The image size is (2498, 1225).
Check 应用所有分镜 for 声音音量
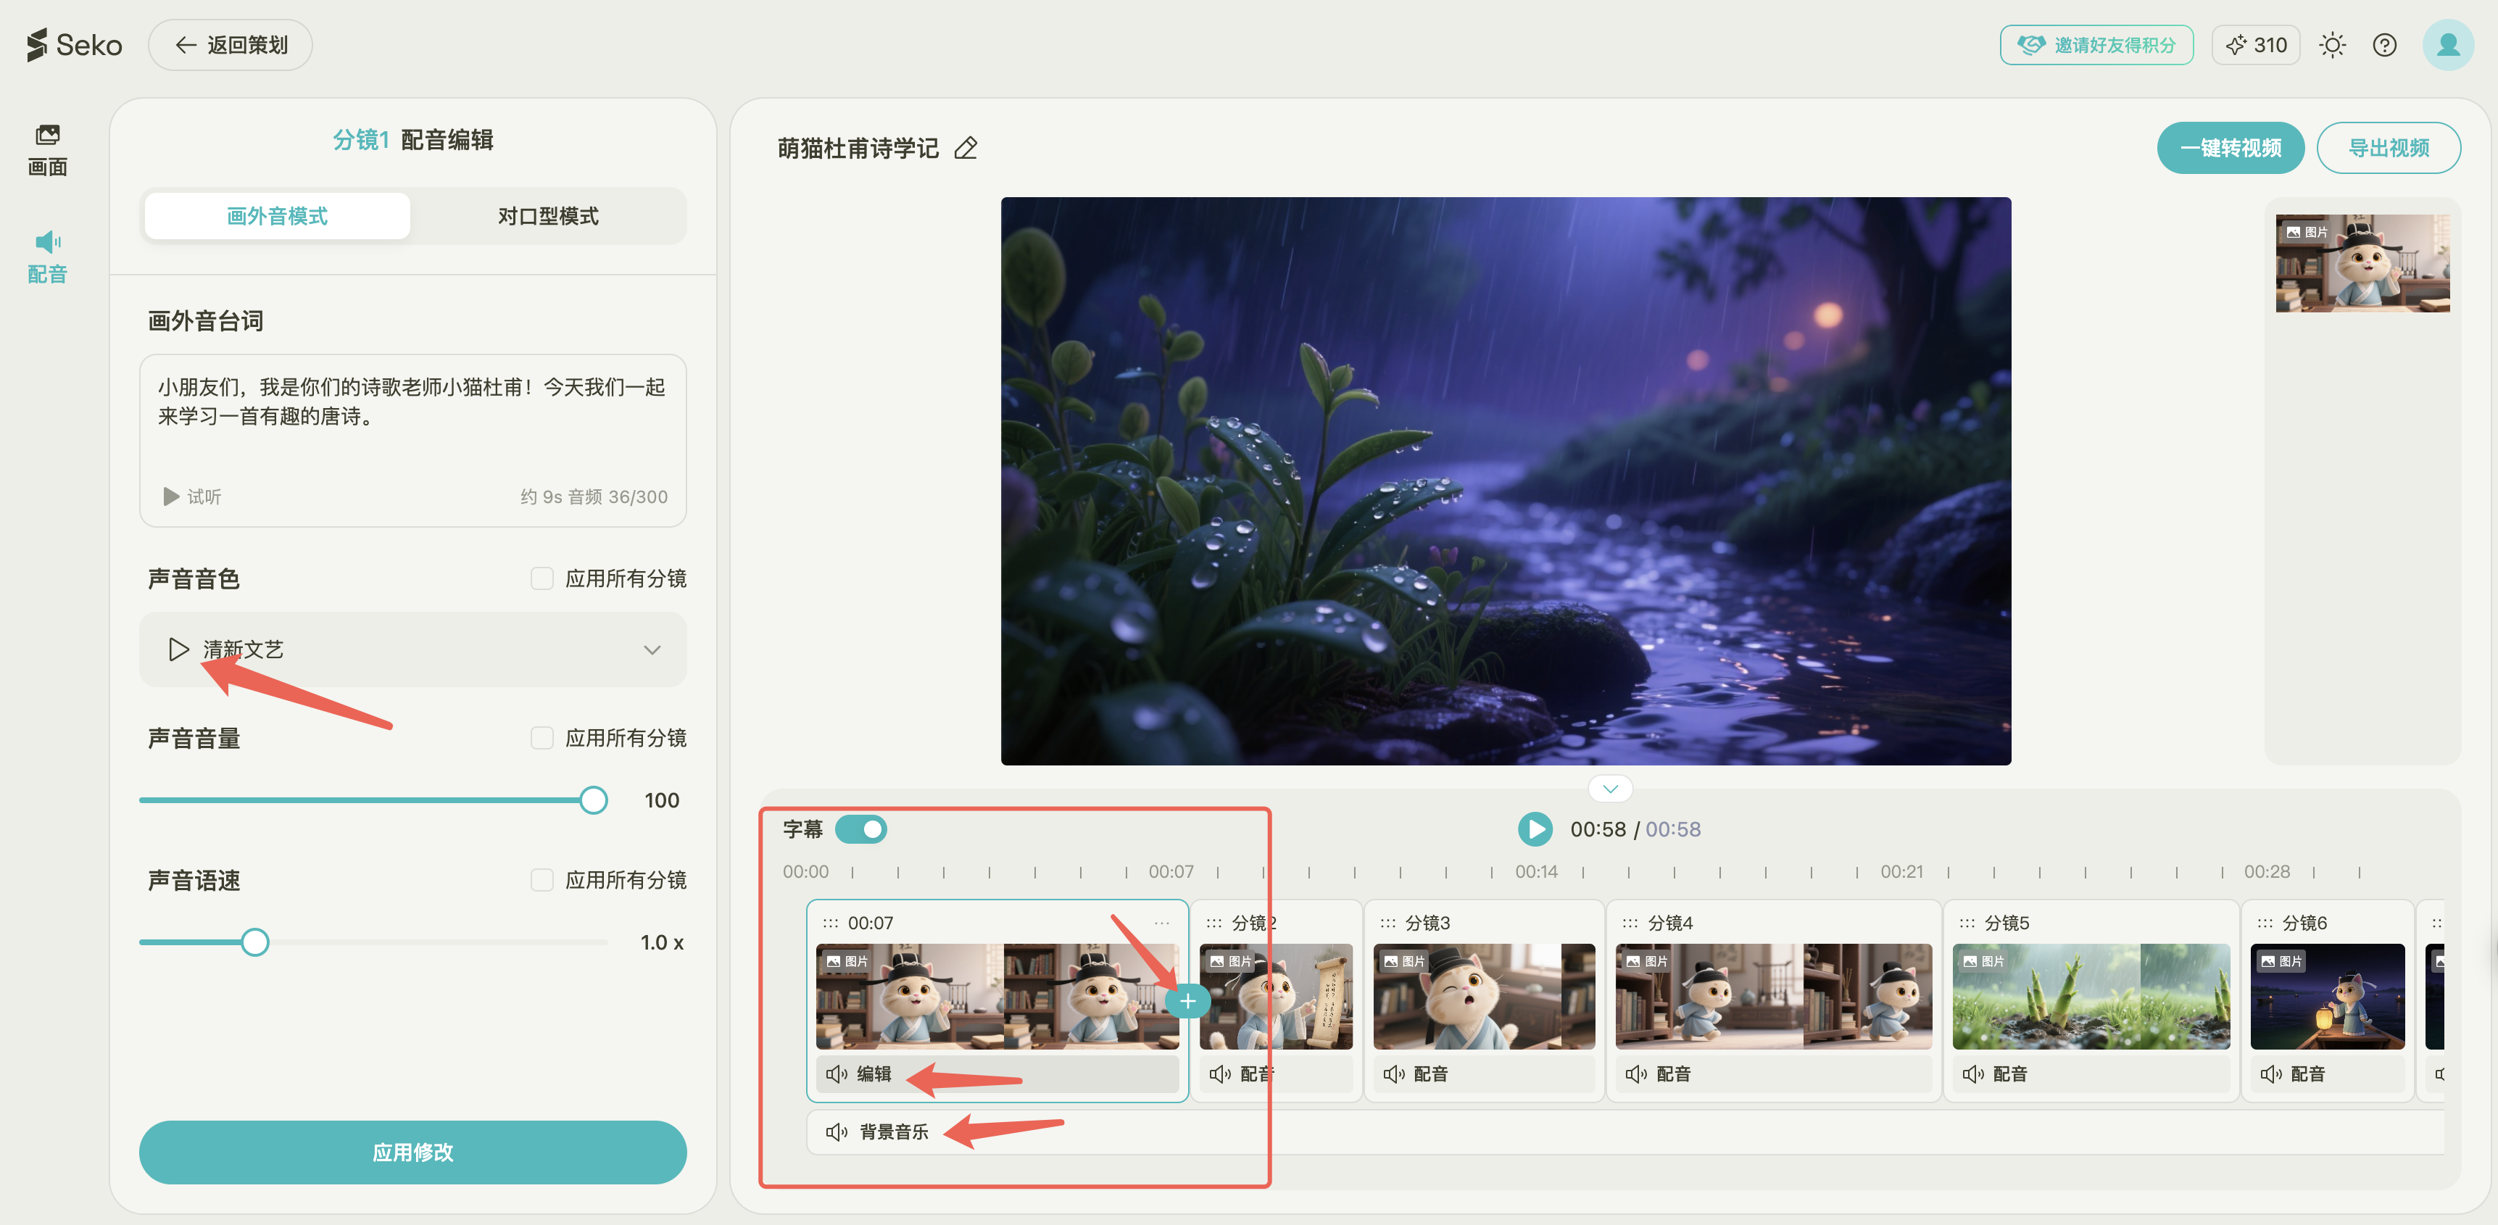(542, 738)
